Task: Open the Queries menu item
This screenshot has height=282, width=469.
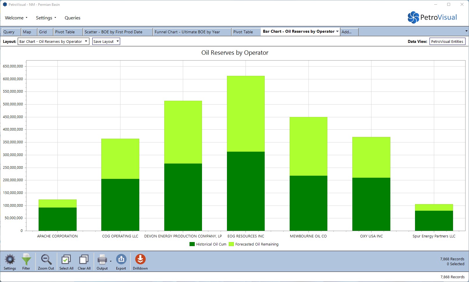Action: coord(73,18)
